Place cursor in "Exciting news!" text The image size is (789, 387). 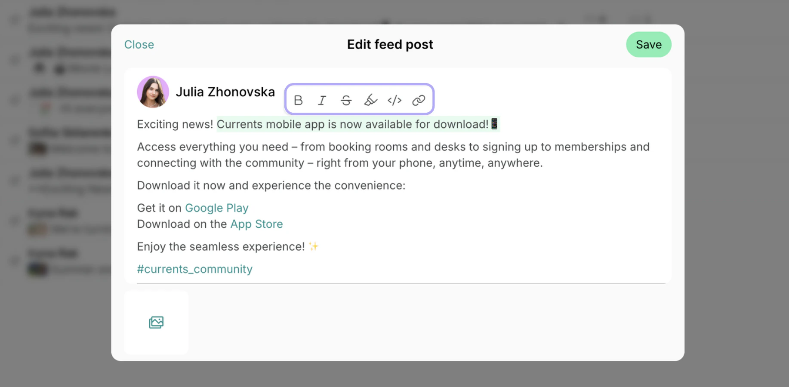tap(175, 124)
